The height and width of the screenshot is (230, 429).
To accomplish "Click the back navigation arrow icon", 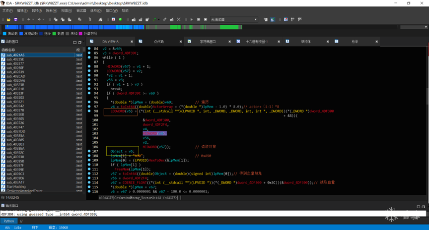I will [28, 20].
